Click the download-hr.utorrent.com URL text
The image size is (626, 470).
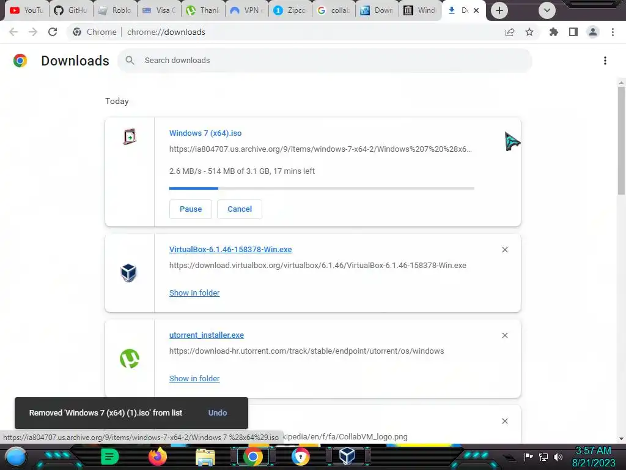(307, 351)
